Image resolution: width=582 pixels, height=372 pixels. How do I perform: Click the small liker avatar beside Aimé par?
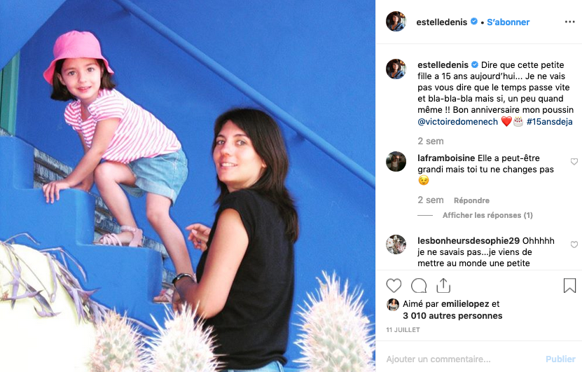pos(393,305)
